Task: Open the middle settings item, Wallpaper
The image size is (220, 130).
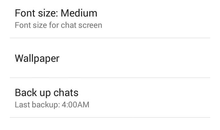Action: pyautogui.click(x=110, y=58)
